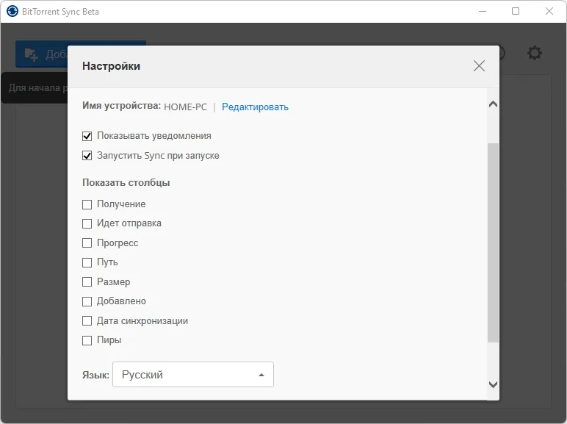Click the scroll up arrow in settings

[493, 104]
